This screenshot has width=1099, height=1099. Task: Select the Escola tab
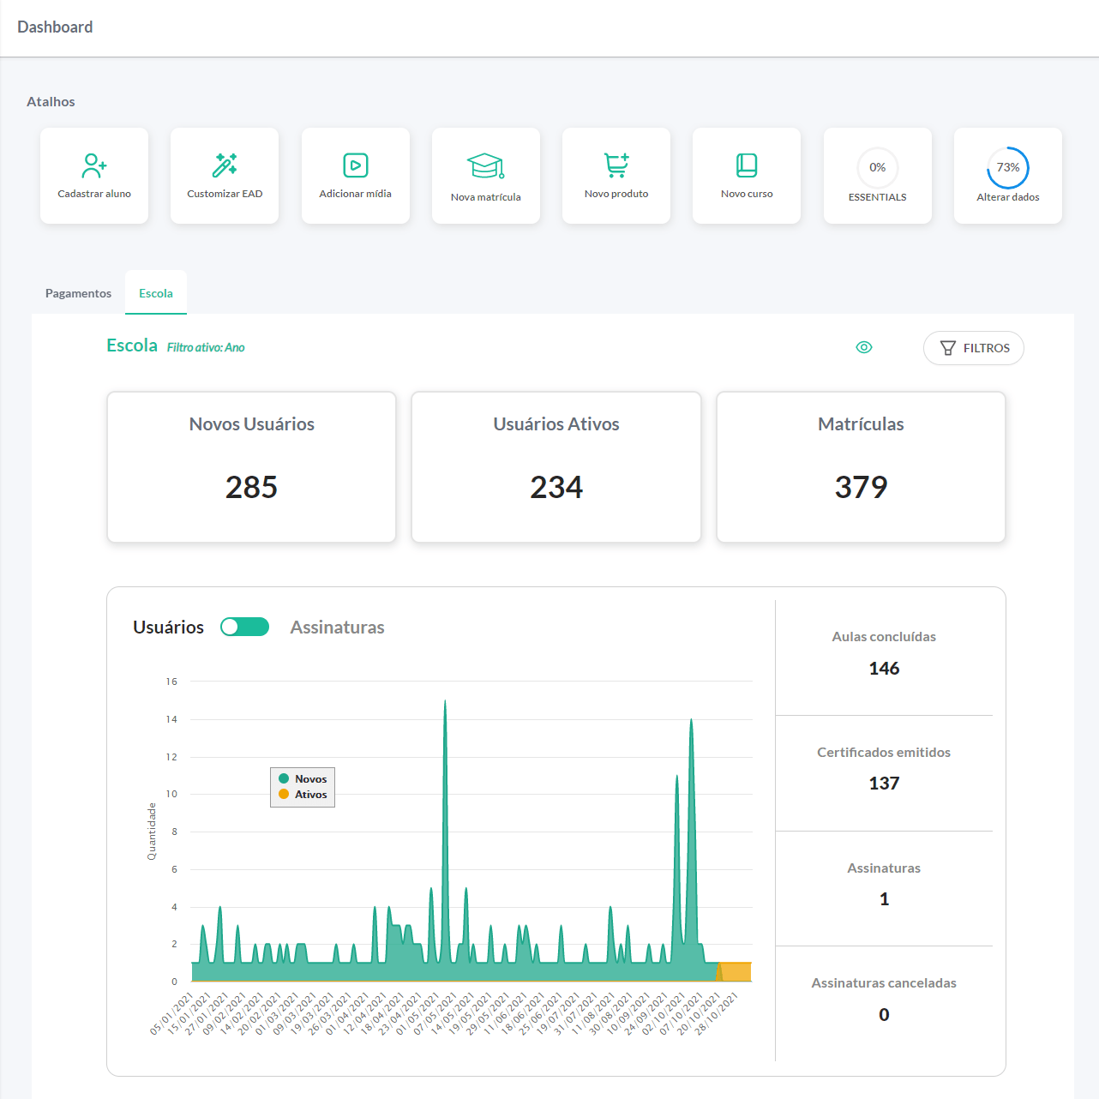point(155,293)
